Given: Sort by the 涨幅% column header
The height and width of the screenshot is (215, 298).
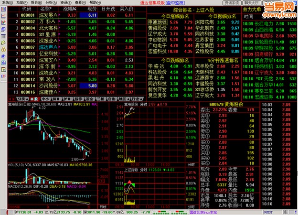Looking at the screenshot, I should click(69, 9).
